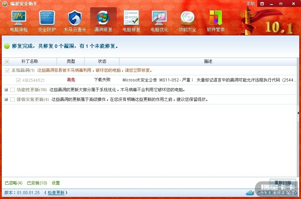
Task: Open the 电脑优化 optimization monitor icon
Action: [x=159, y=21]
